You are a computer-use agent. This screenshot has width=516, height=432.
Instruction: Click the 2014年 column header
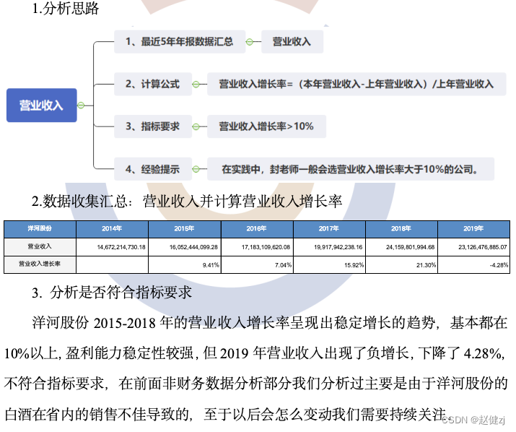coord(112,229)
